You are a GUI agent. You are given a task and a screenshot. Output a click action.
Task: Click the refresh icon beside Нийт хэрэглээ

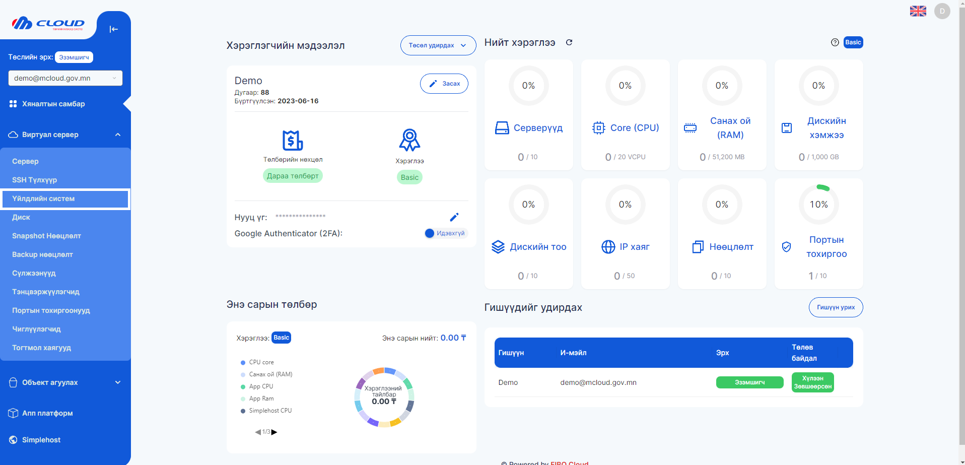pyautogui.click(x=569, y=42)
